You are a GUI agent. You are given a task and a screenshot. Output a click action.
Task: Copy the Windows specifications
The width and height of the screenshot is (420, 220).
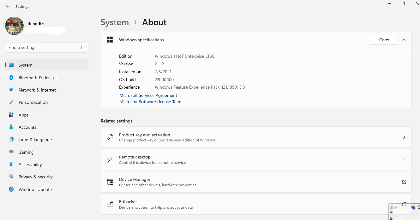click(384, 40)
